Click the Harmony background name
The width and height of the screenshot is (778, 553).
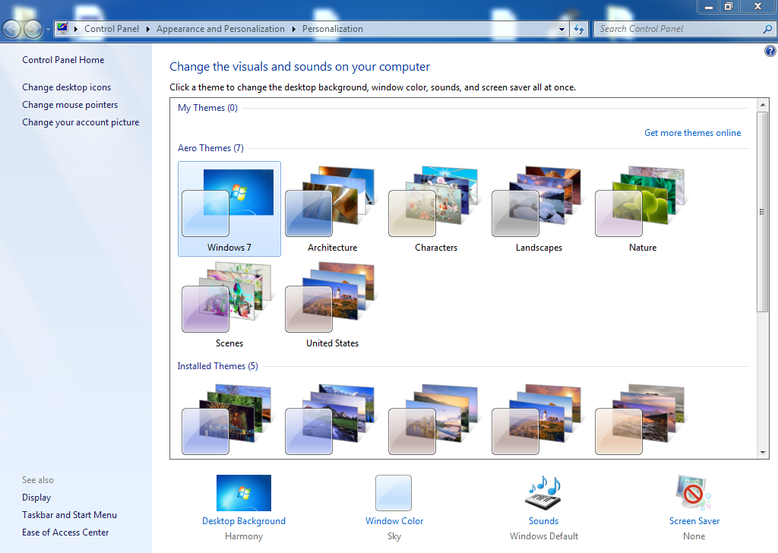[x=244, y=536]
